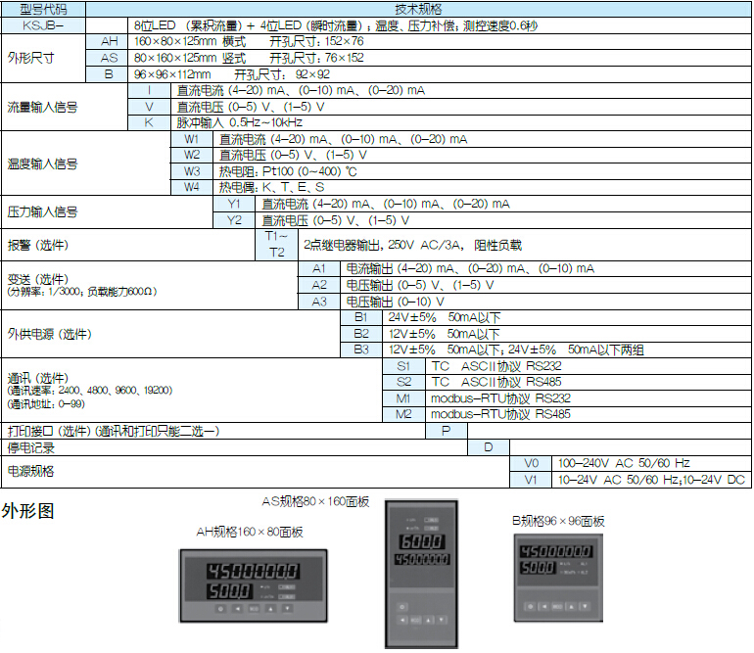Click the V0 power supply code cell

point(532,463)
